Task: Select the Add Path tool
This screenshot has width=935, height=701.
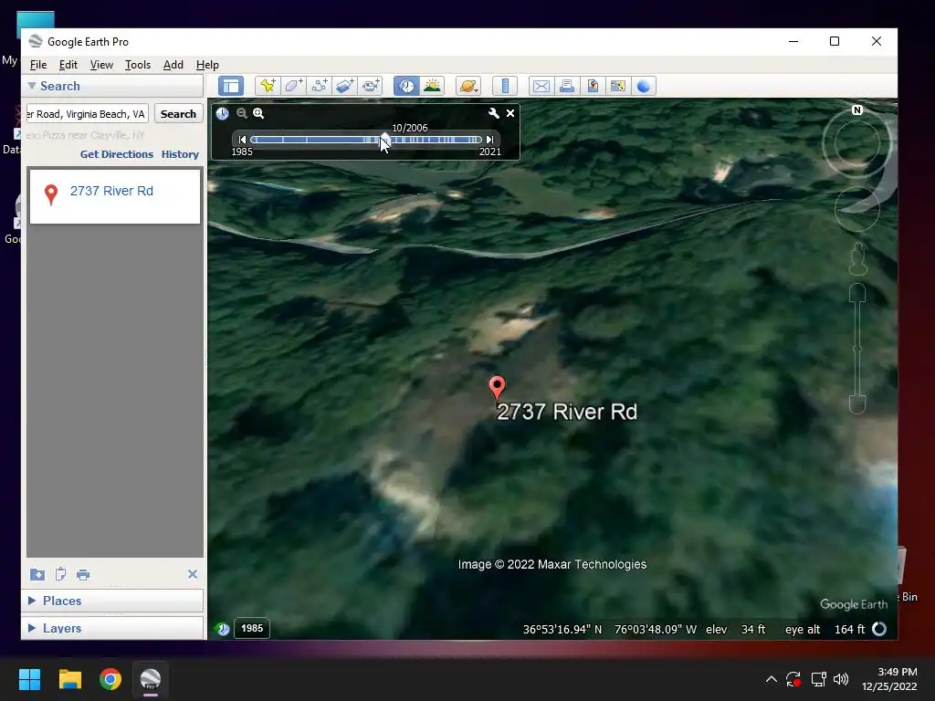Action: 319,86
